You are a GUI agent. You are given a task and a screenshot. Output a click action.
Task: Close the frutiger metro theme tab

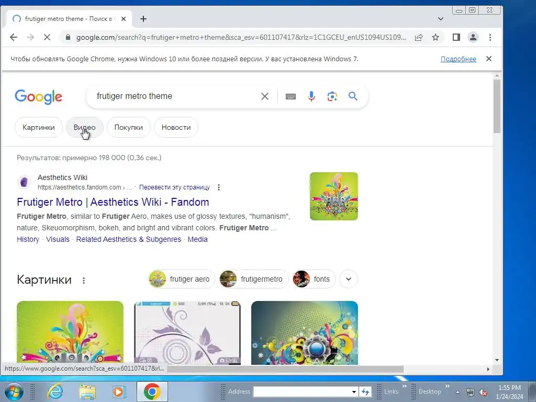124,19
